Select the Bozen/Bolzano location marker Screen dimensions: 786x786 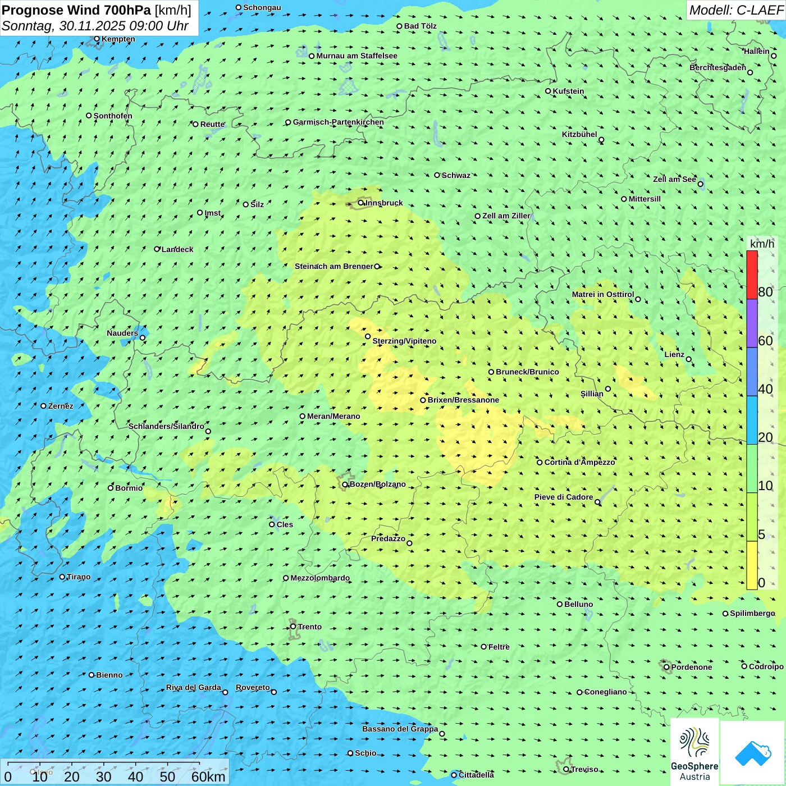pyautogui.click(x=345, y=485)
